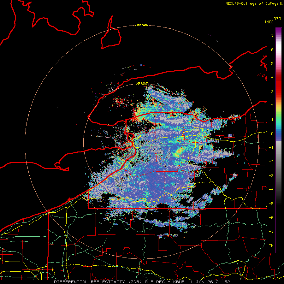Click the -4 dB value on the color scale
This screenshot has width=284, height=284.
pyautogui.click(x=271, y=189)
